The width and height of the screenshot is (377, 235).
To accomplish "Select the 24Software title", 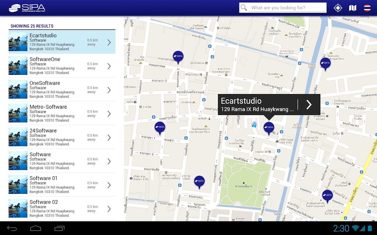I will point(43,131).
